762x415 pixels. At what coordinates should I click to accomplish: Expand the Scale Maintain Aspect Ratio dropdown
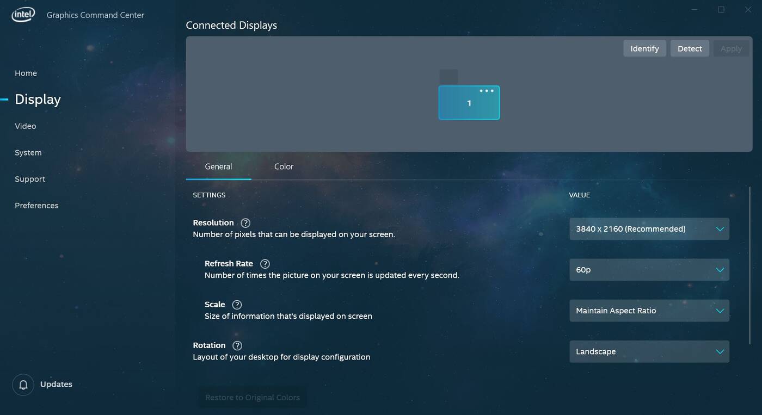tap(649, 311)
